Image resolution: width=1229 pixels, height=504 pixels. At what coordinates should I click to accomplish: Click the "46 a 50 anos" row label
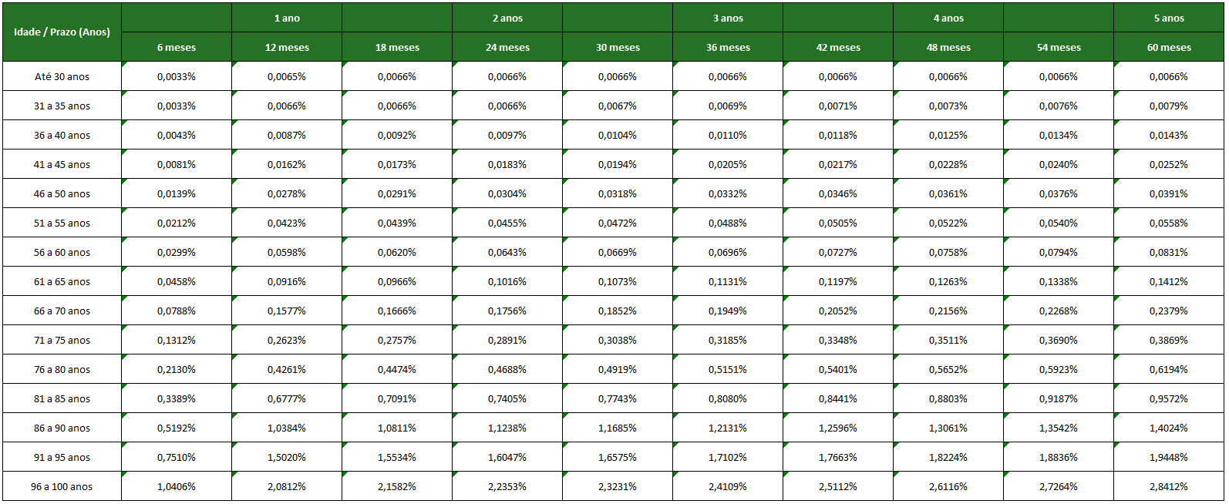point(62,194)
